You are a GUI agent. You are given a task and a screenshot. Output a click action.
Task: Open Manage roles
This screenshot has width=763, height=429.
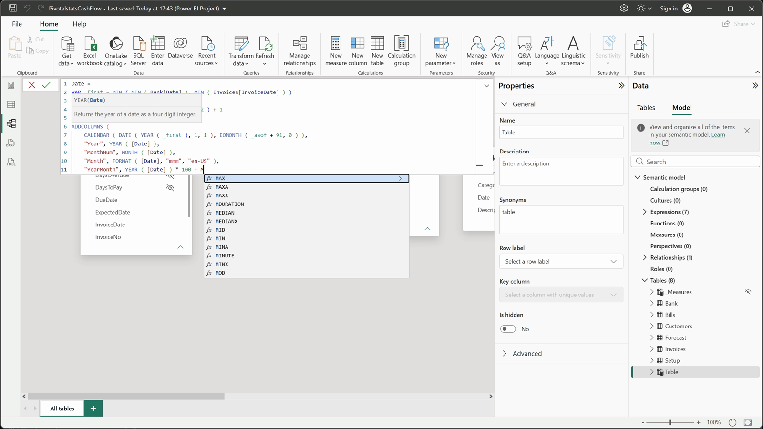(x=476, y=51)
